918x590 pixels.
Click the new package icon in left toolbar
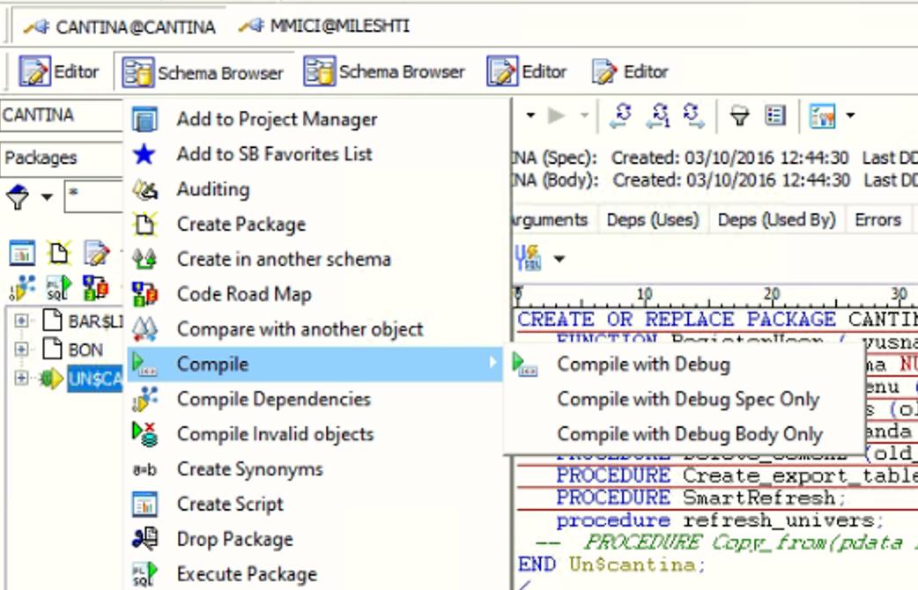coord(58,254)
